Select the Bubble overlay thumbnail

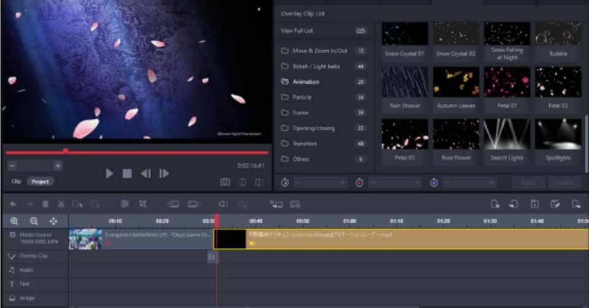coord(558,34)
